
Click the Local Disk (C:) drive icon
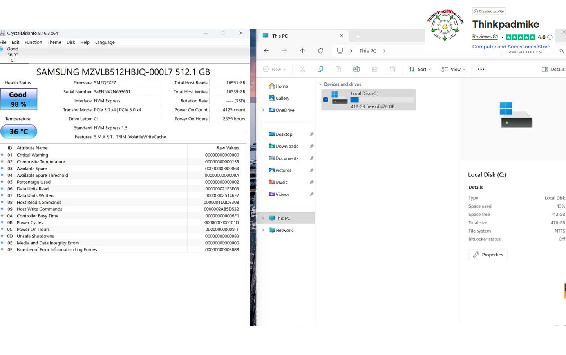point(339,98)
